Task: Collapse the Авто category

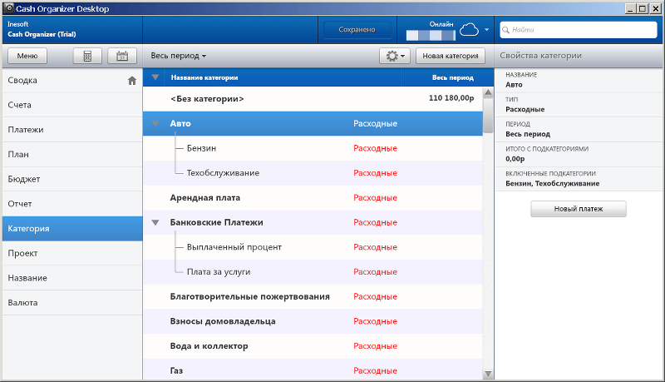Action: (155, 123)
